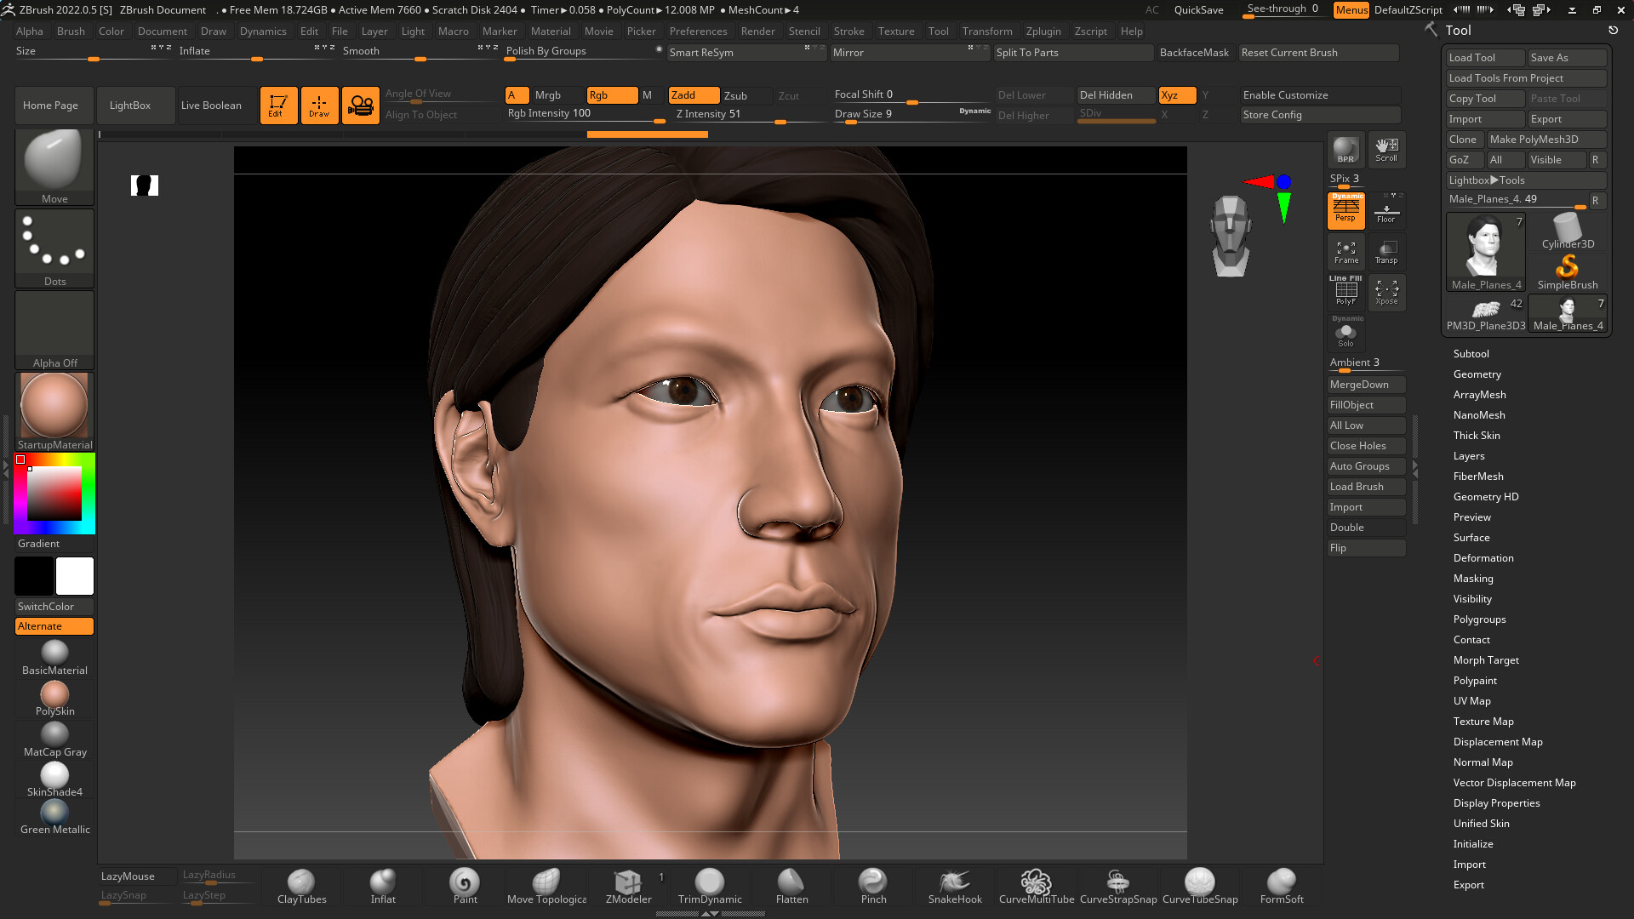Select the ClayTubes brush
The height and width of the screenshot is (919, 1634).
(301, 885)
